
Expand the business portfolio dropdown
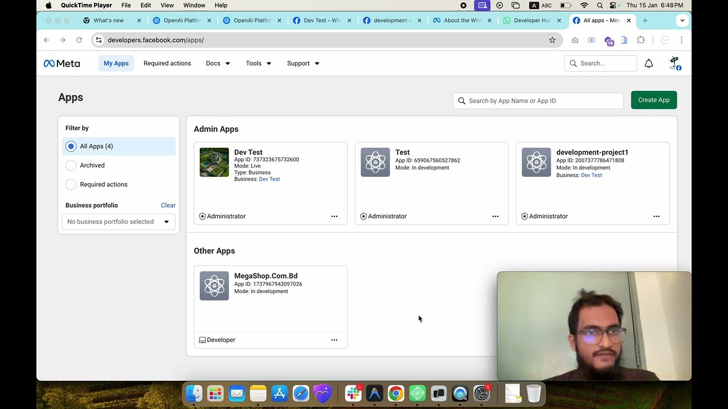pos(119,222)
